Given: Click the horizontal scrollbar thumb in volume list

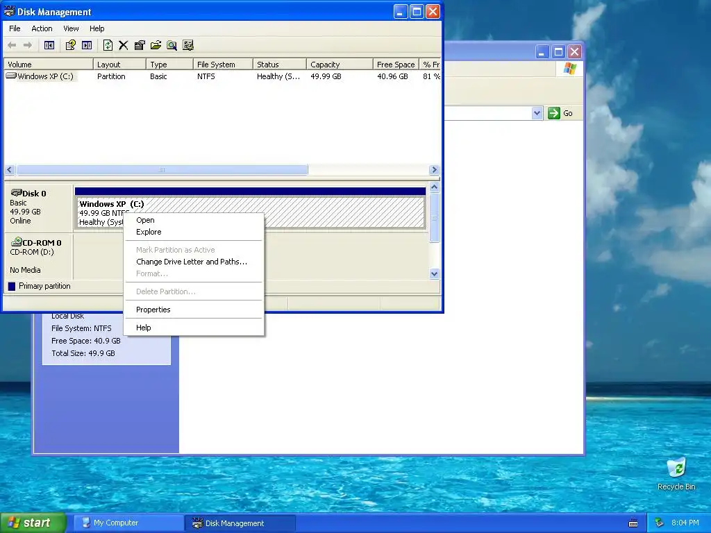Looking at the screenshot, I should (x=162, y=170).
